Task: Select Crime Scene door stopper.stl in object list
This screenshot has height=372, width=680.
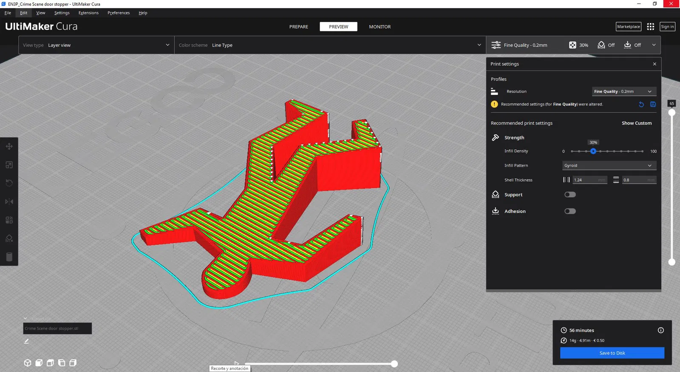Action: tap(57, 328)
